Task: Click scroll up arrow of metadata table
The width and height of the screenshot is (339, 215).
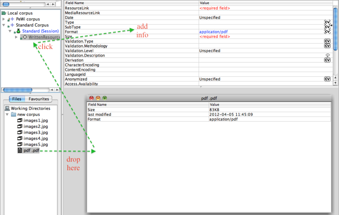Action: tap(335, 78)
